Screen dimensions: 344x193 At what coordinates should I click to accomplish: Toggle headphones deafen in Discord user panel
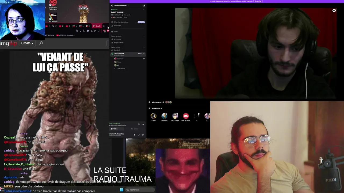point(139,135)
